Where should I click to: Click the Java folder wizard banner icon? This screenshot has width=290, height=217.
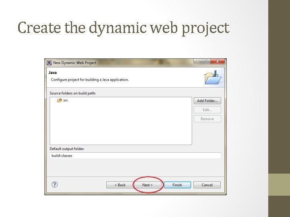(x=213, y=77)
